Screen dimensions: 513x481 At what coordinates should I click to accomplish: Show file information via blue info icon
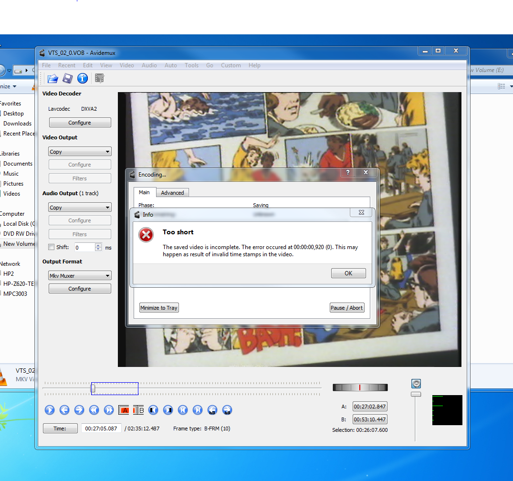click(x=83, y=78)
